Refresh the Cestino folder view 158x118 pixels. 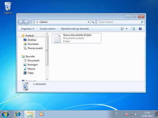tap(93, 22)
